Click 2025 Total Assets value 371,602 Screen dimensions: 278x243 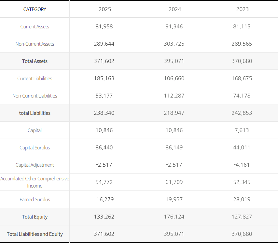[104, 61]
